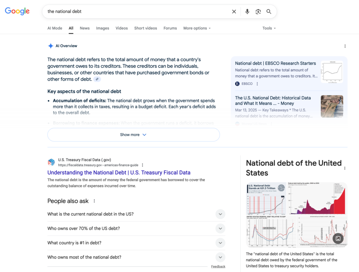Switch to the News tab

pos(85,28)
